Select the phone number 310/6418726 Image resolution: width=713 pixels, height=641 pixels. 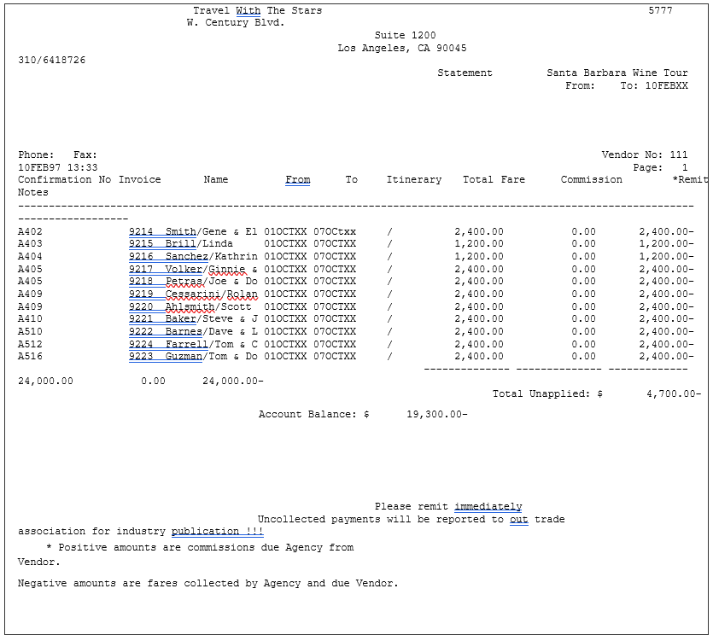click(x=52, y=60)
